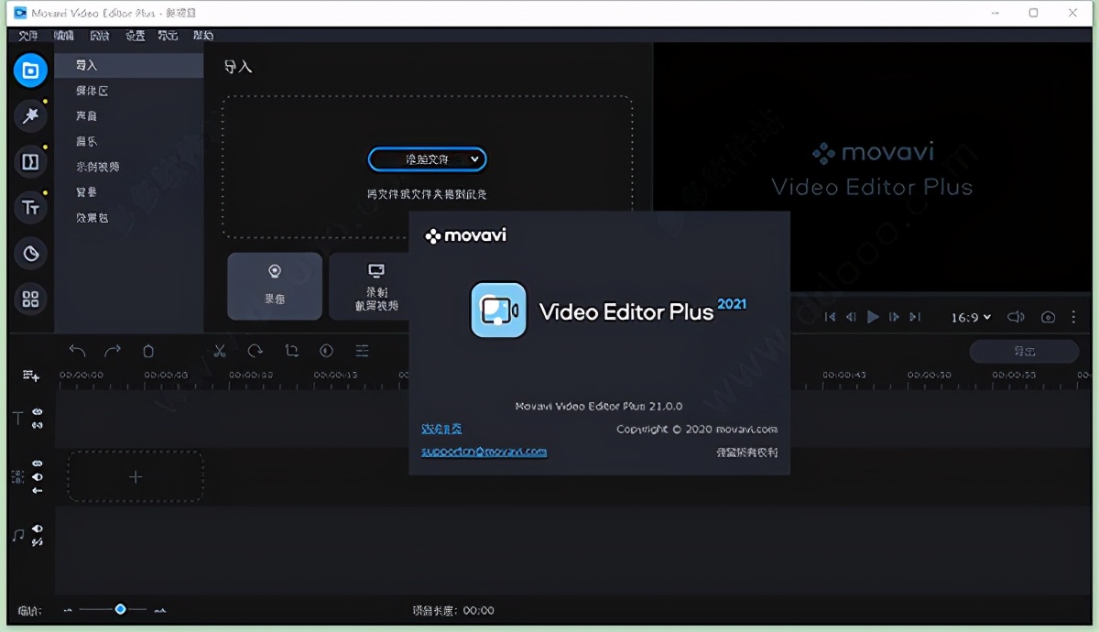1099x632 pixels.
Task: Open the third menu bar item (Playback)
Action: pyautogui.click(x=99, y=36)
